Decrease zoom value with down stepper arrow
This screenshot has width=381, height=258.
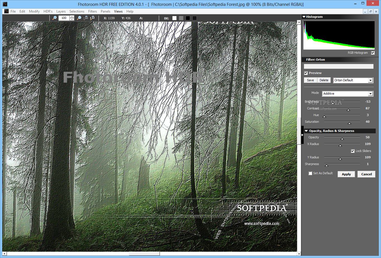(72, 19)
